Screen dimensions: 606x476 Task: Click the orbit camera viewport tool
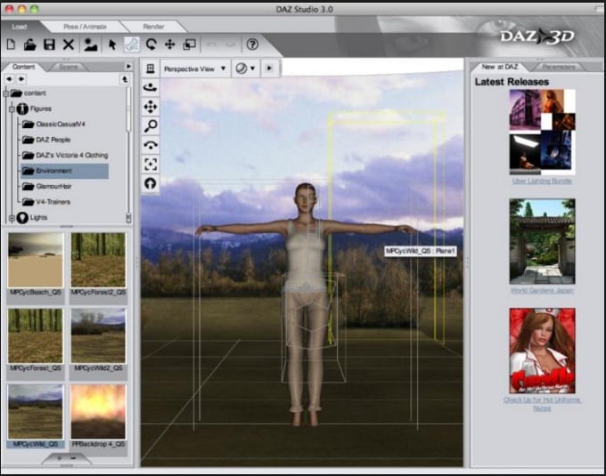[x=151, y=87]
